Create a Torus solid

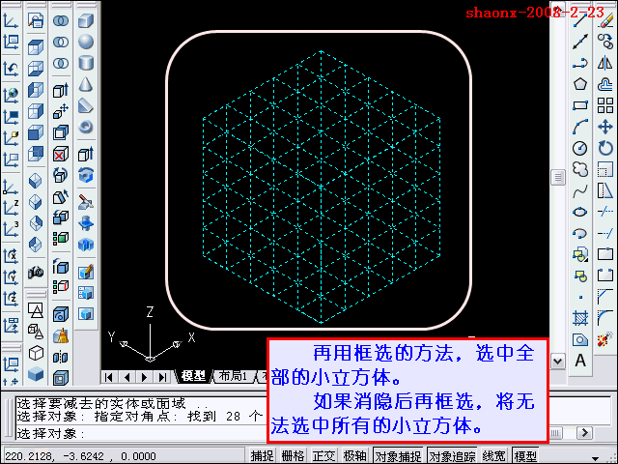pyautogui.click(x=86, y=127)
